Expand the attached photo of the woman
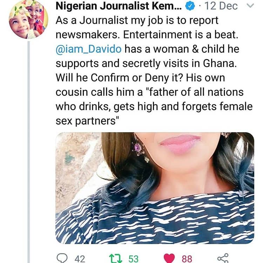The width and height of the screenshot is (263, 263). tap(155, 188)
